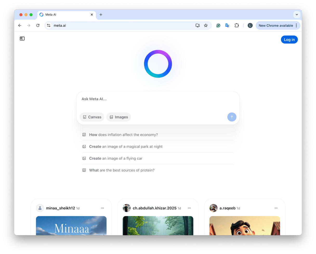This screenshot has height=254, width=316.
Task: Click the blue send arrow button
Action: pos(232,117)
